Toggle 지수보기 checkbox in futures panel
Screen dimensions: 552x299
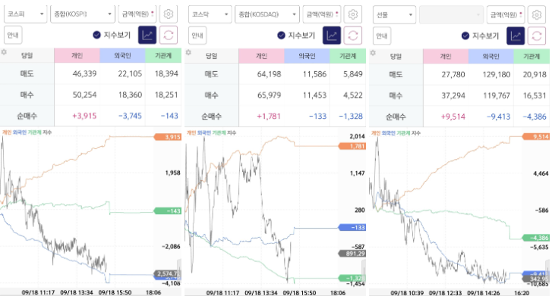(465, 36)
